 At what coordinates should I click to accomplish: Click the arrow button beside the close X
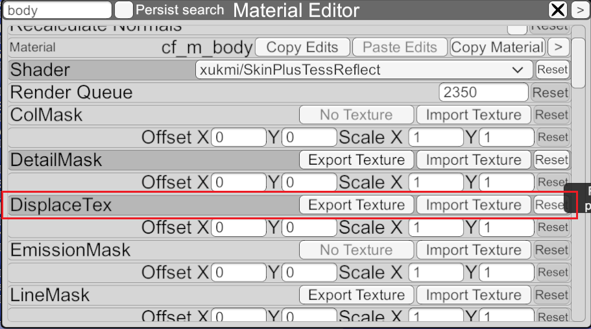pyautogui.click(x=579, y=10)
